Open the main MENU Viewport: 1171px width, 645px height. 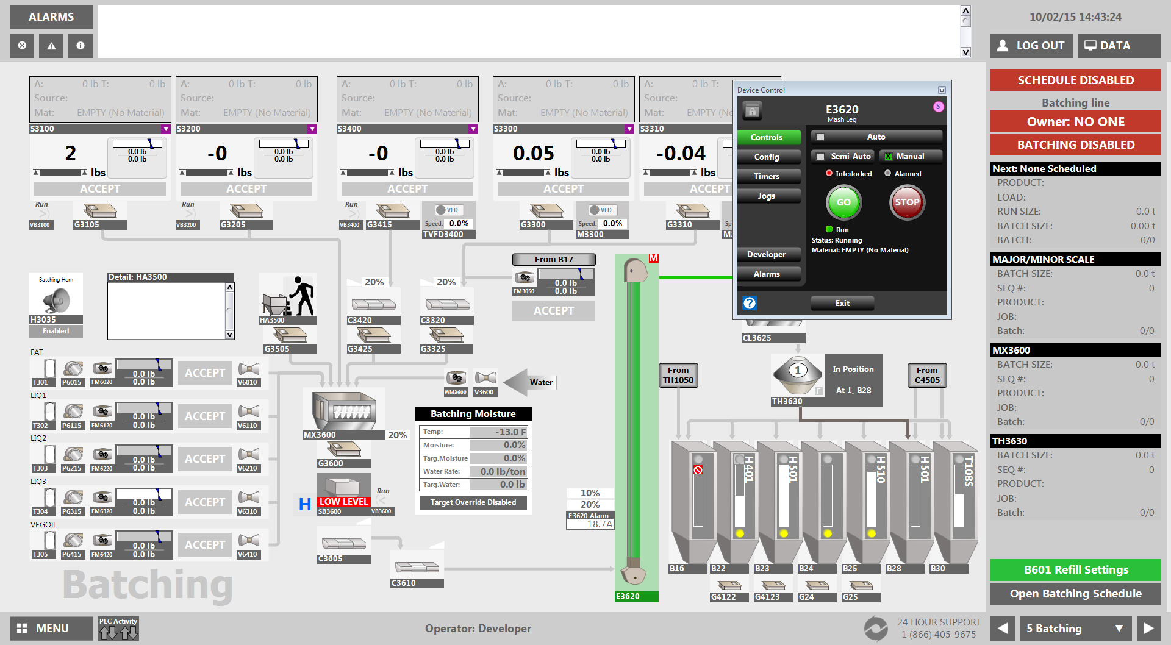pyautogui.click(x=51, y=629)
